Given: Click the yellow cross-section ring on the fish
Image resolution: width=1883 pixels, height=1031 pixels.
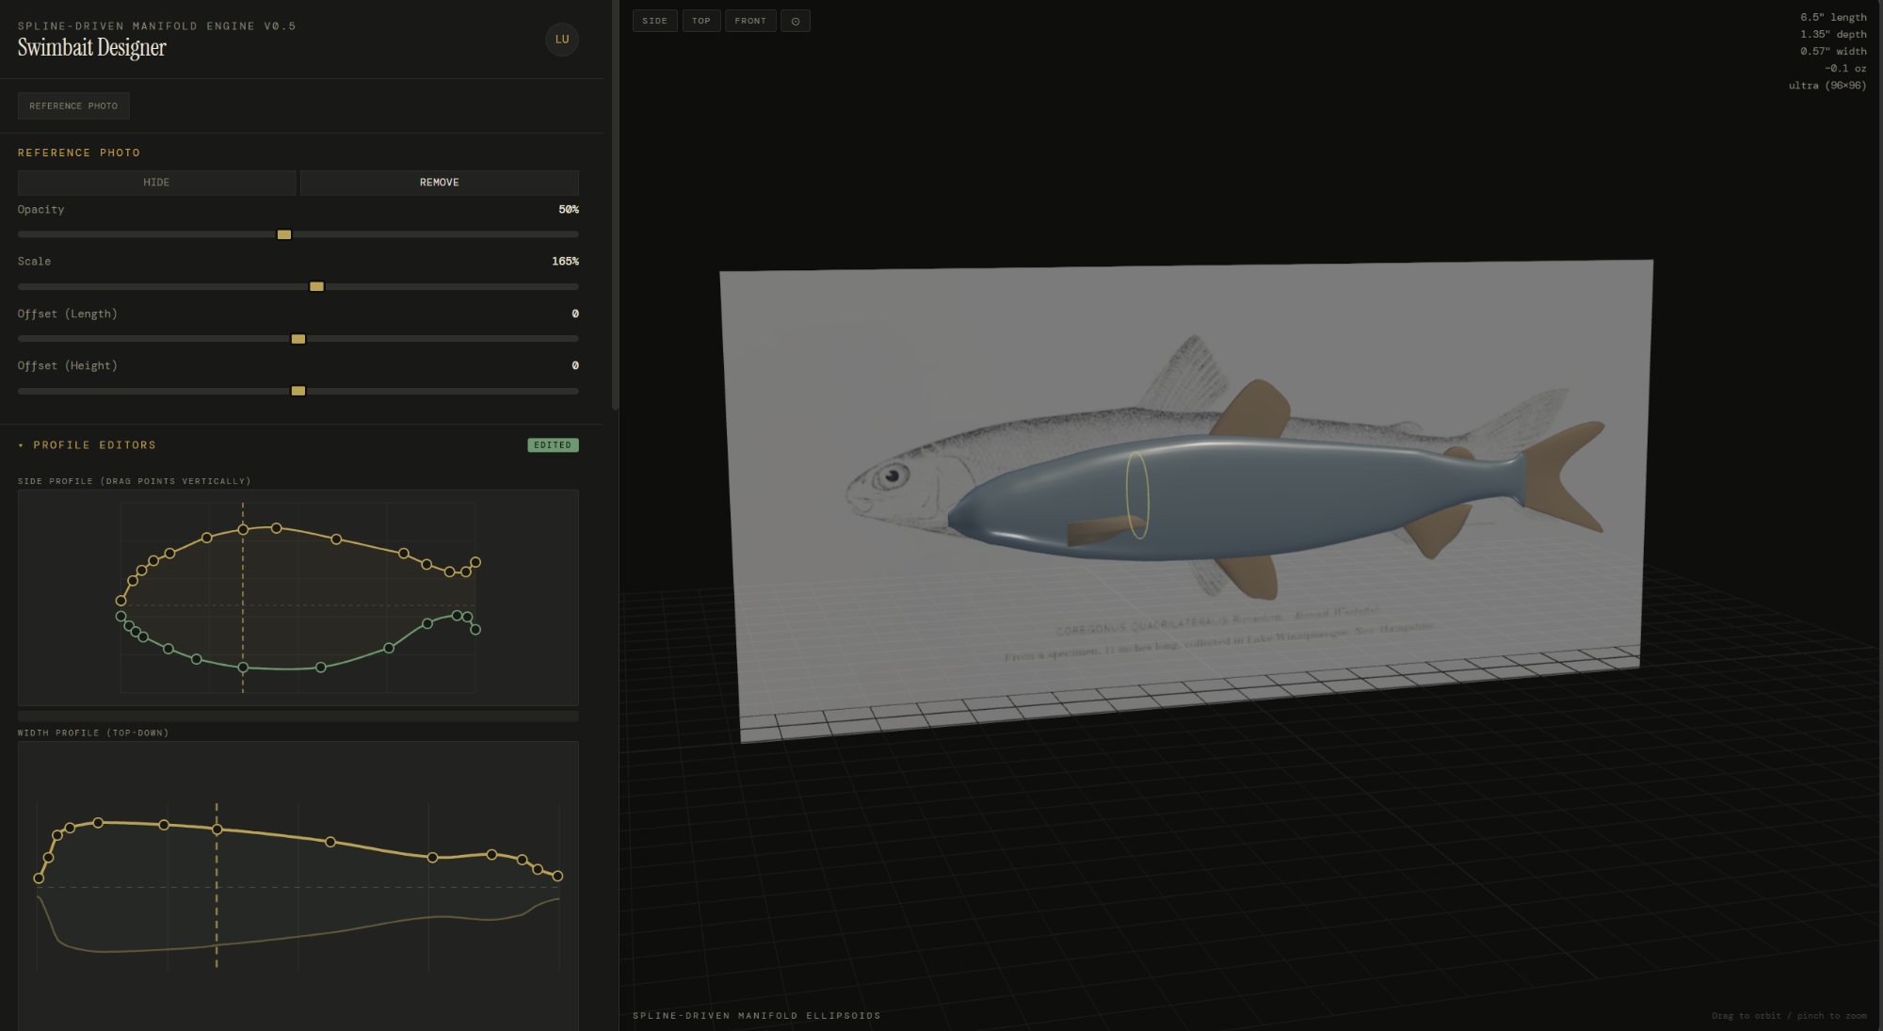Looking at the screenshot, I should 1137,495.
